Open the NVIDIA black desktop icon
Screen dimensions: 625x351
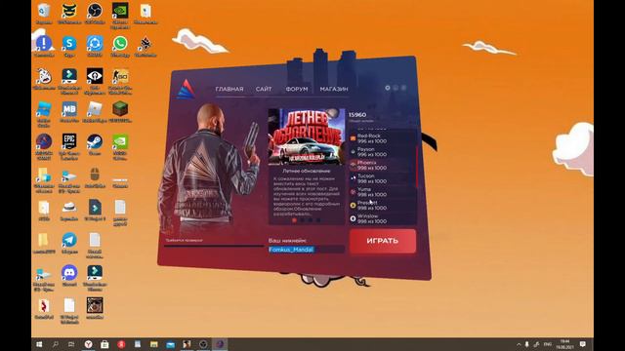pos(120,16)
